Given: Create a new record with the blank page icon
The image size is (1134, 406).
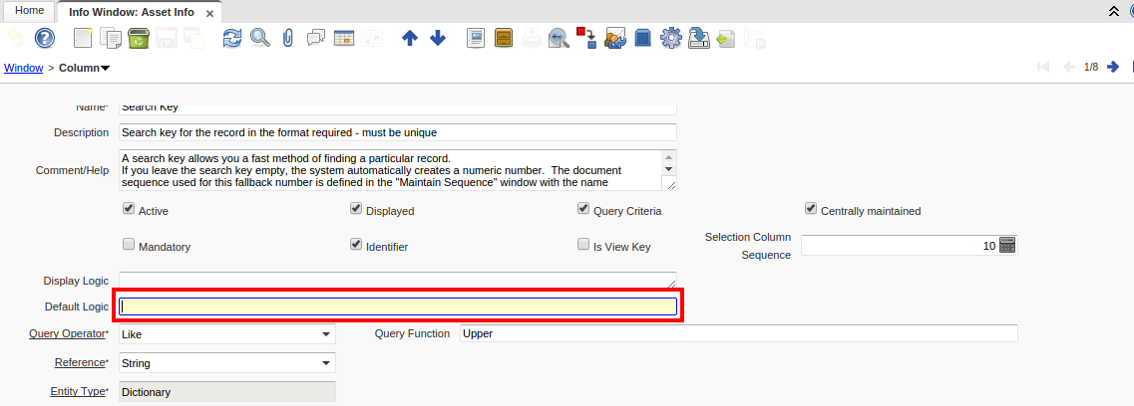Looking at the screenshot, I should click(x=84, y=38).
